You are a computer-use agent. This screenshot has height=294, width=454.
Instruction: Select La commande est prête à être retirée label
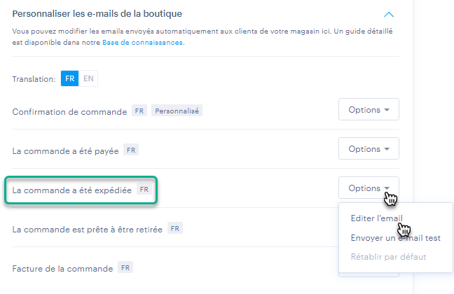pos(87,230)
